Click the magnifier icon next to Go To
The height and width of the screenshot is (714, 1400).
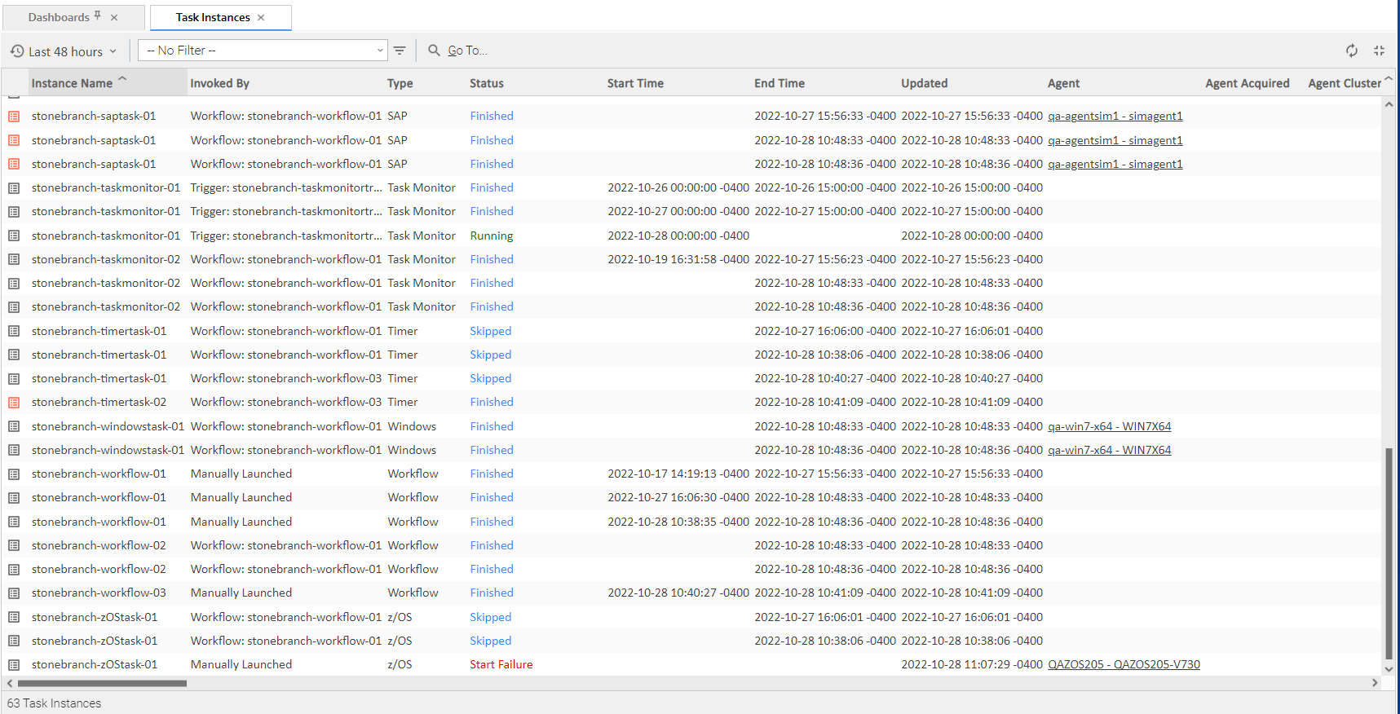coord(434,51)
